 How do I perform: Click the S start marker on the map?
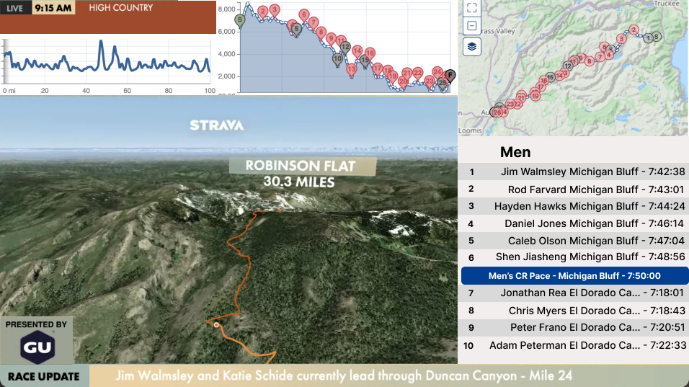(656, 37)
